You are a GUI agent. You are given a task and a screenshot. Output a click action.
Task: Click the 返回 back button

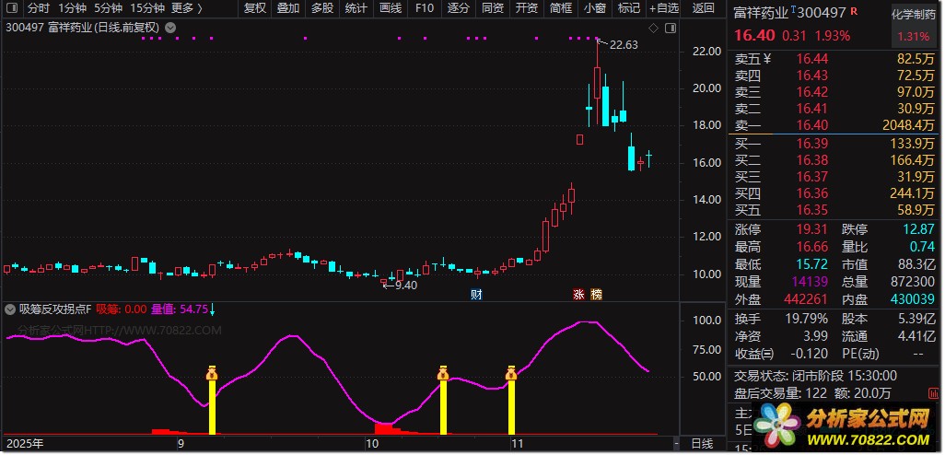[704, 8]
